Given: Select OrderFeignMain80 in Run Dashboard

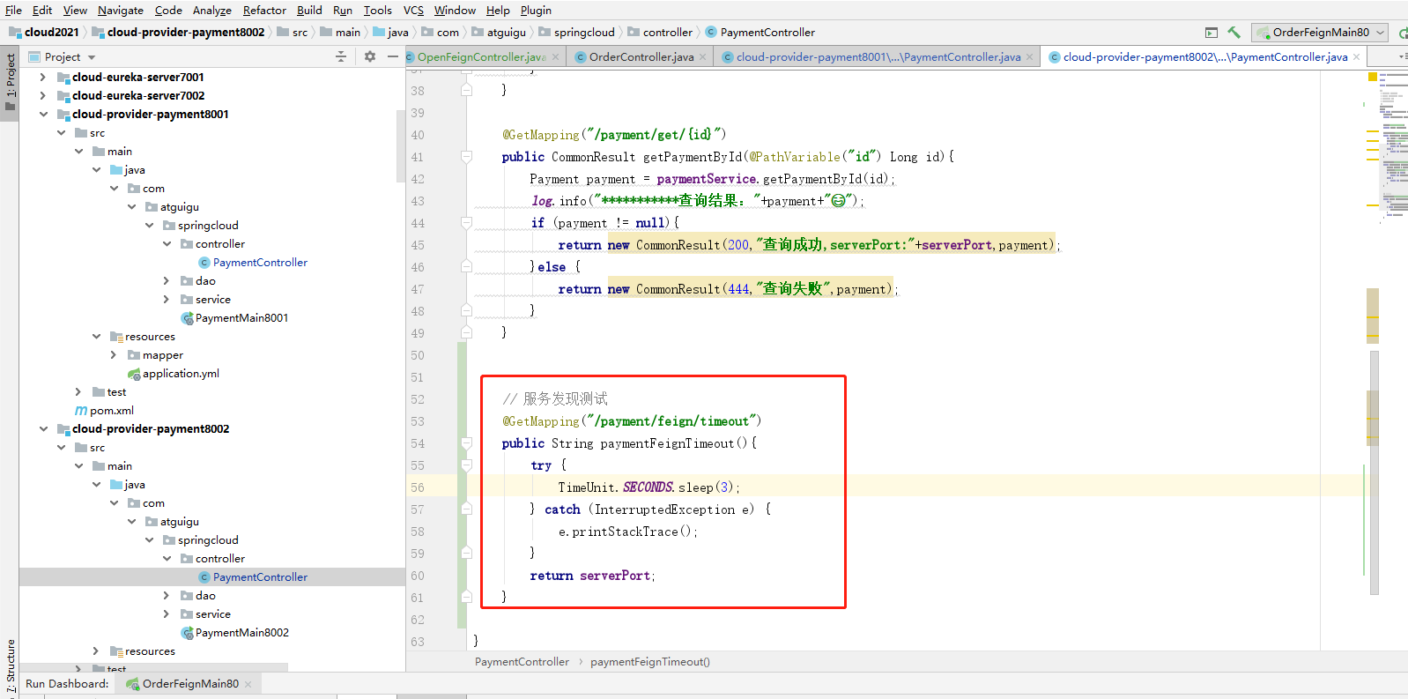Looking at the screenshot, I should 190,683.
